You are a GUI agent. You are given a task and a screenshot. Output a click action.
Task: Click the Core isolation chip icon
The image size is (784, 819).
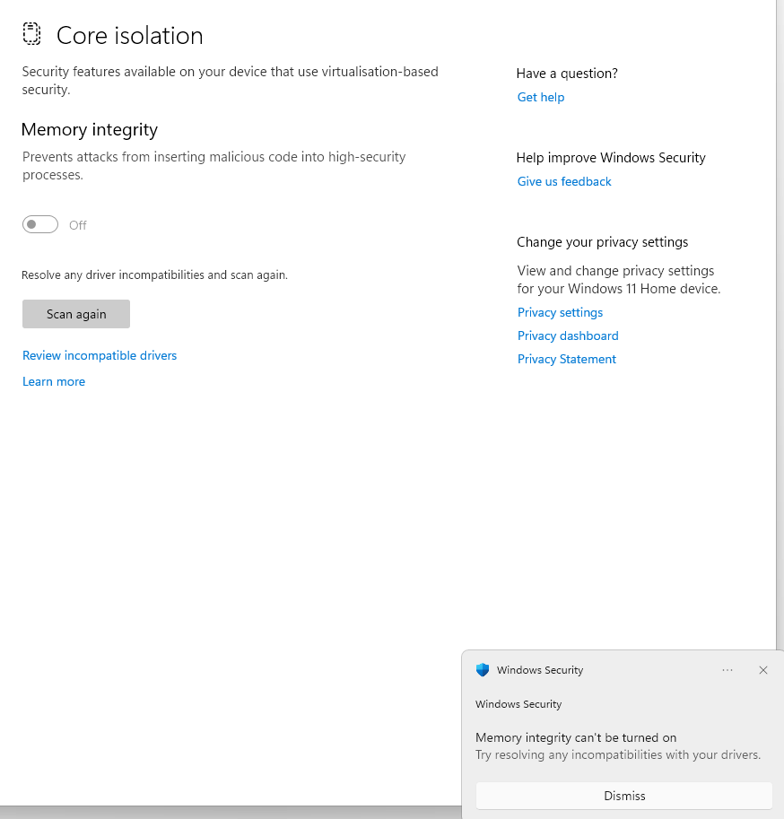coord(32,34)
